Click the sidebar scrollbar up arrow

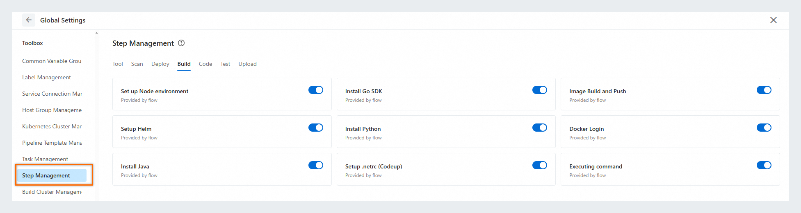(97, 33)
